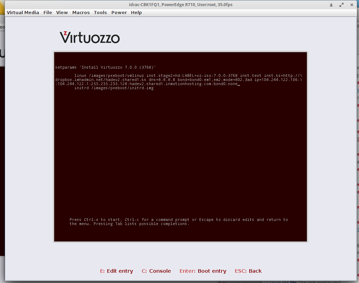This screenshot has height=283, width=359.
Task: Open the Virtual Media menu
Action: 23,13
